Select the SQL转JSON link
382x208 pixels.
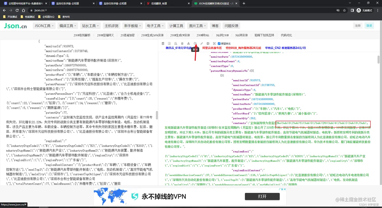(x=222, y=35)
